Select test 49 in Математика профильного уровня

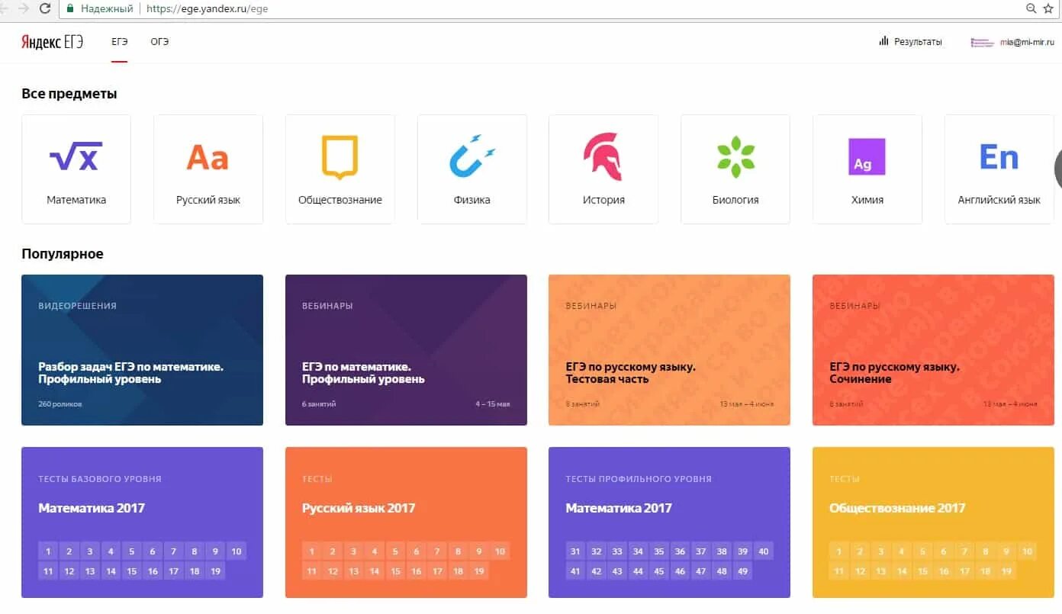point(742,571)
